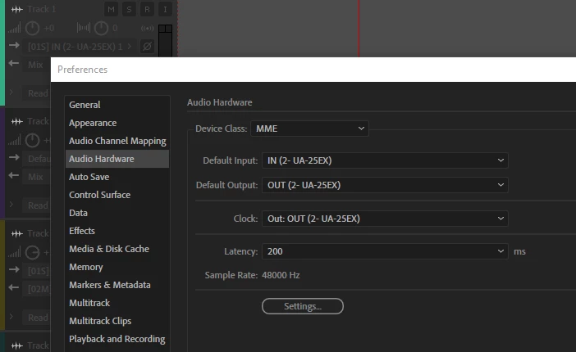Open the second track's Default input selector

[37, 159]
